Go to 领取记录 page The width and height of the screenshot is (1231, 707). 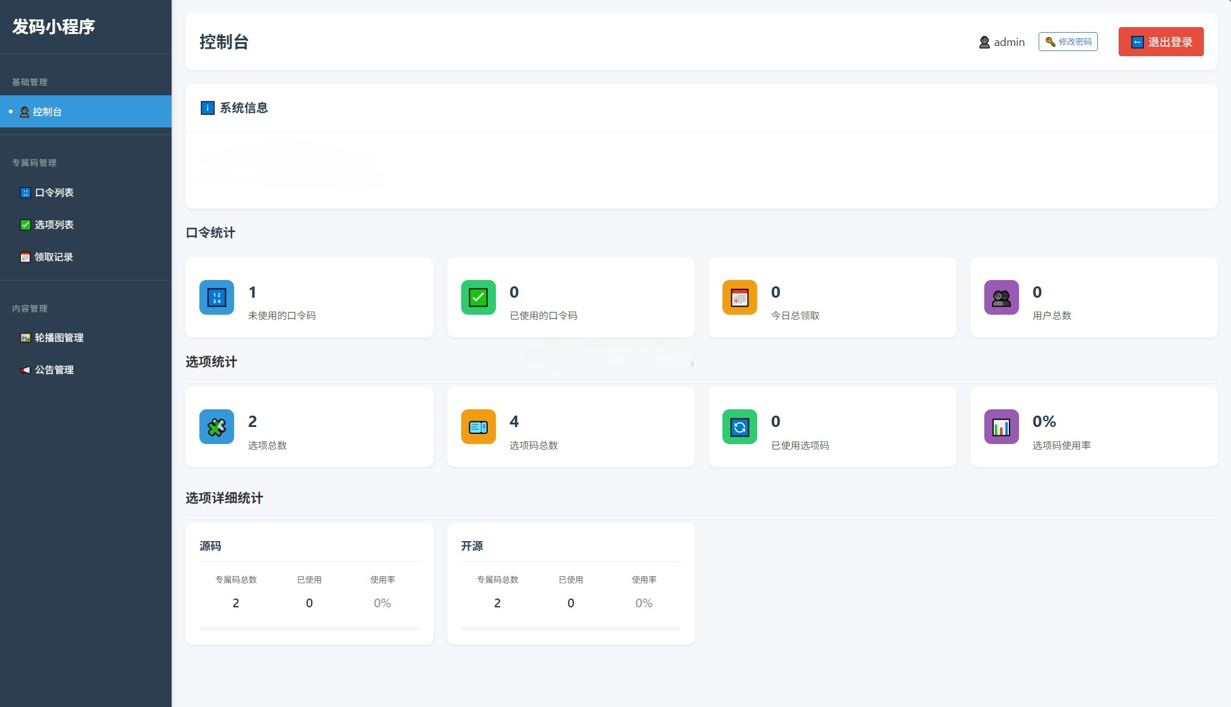click(x=54, y=257)
